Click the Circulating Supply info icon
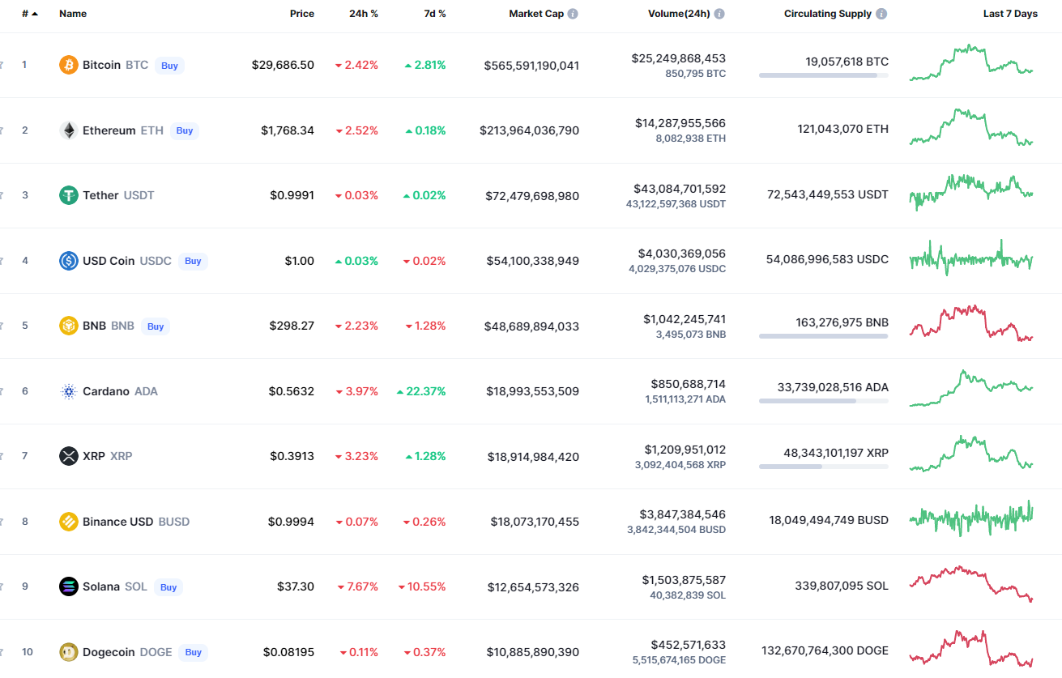 [881, 14]
